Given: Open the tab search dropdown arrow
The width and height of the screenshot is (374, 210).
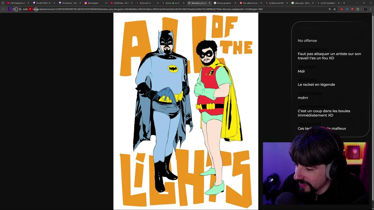Looking at the screenshot, I should 3,3.
